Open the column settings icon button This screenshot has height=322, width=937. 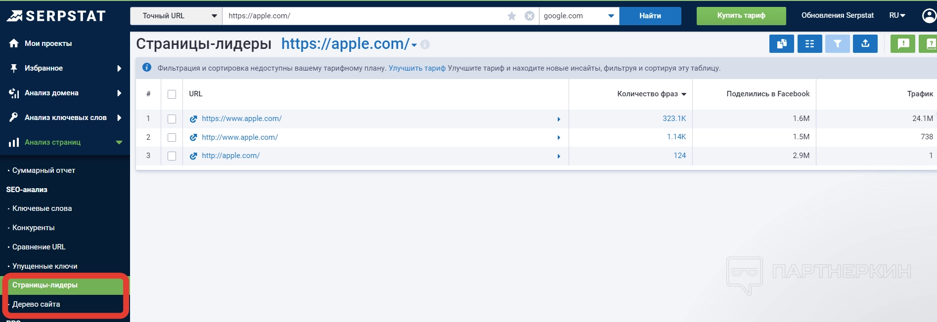809,44
